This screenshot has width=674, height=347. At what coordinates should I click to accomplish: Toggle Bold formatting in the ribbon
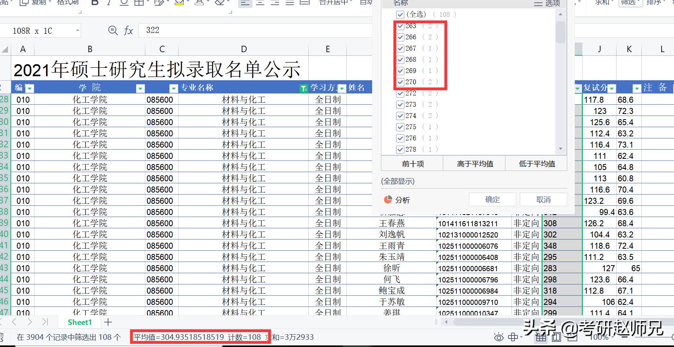95,2
